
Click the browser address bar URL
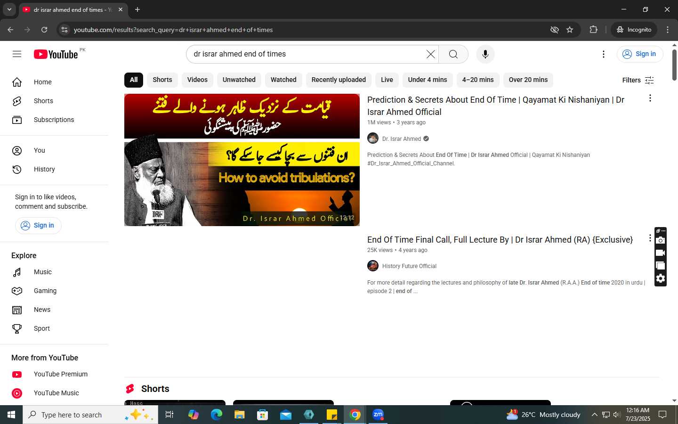[173, 30]
